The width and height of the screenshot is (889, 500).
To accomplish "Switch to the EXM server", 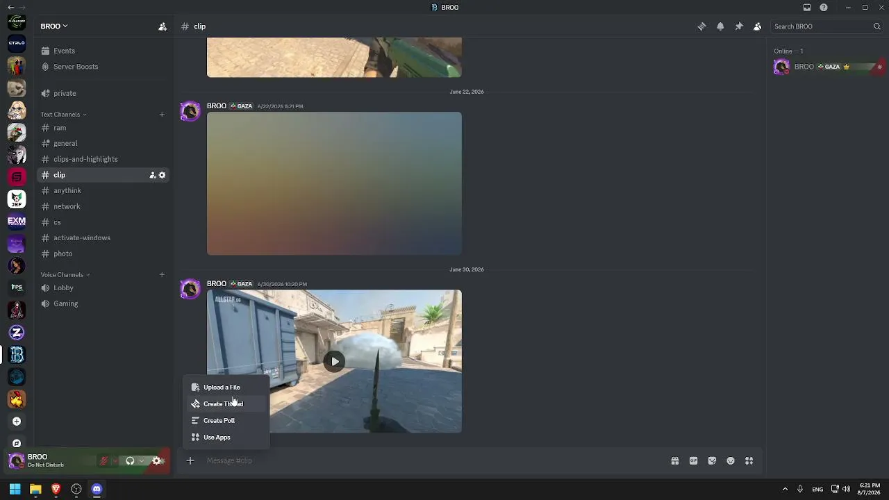I will (x=17, y=222).
